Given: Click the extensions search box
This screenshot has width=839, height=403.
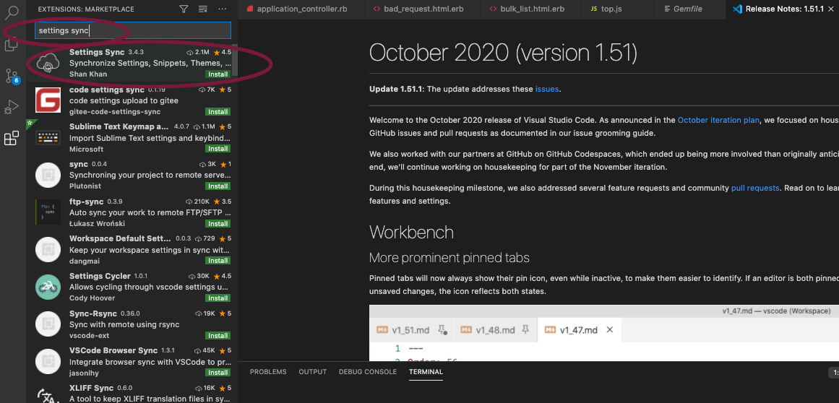Looking at the screenshot, I should pyautogui.click(x=133, y=30).
